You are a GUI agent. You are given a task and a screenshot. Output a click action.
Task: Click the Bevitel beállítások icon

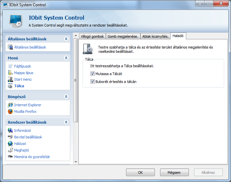pyautogui.click(x=10, y=137)
